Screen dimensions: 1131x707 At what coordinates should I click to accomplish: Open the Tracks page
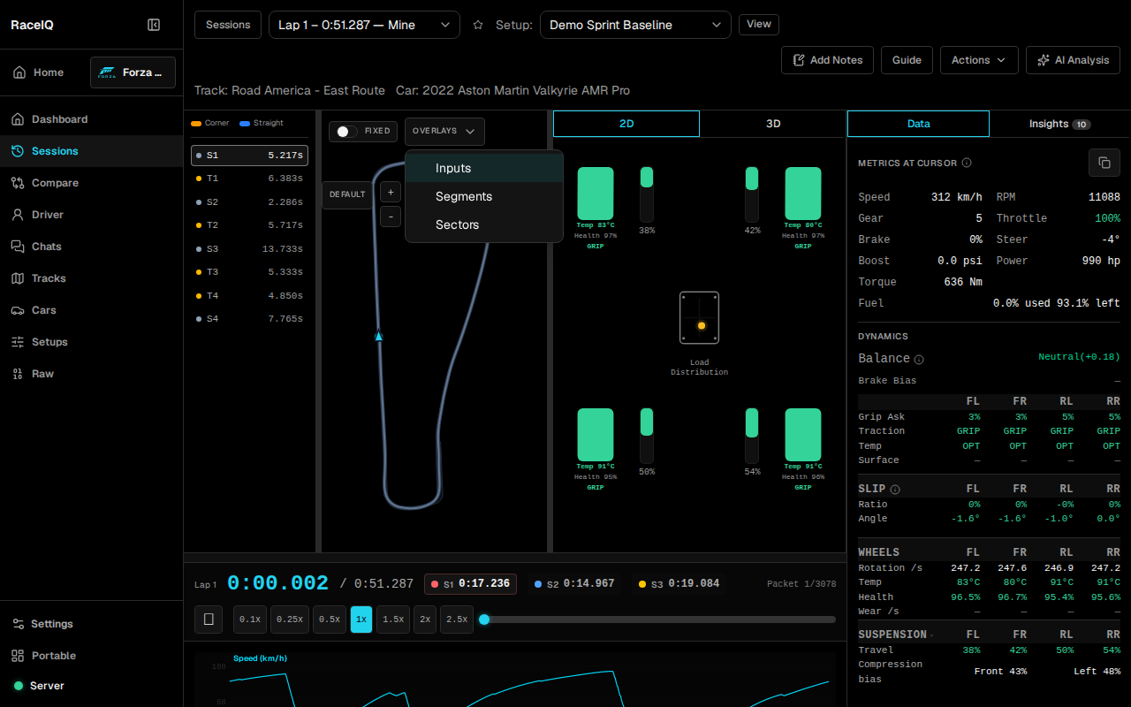(92, 278)
